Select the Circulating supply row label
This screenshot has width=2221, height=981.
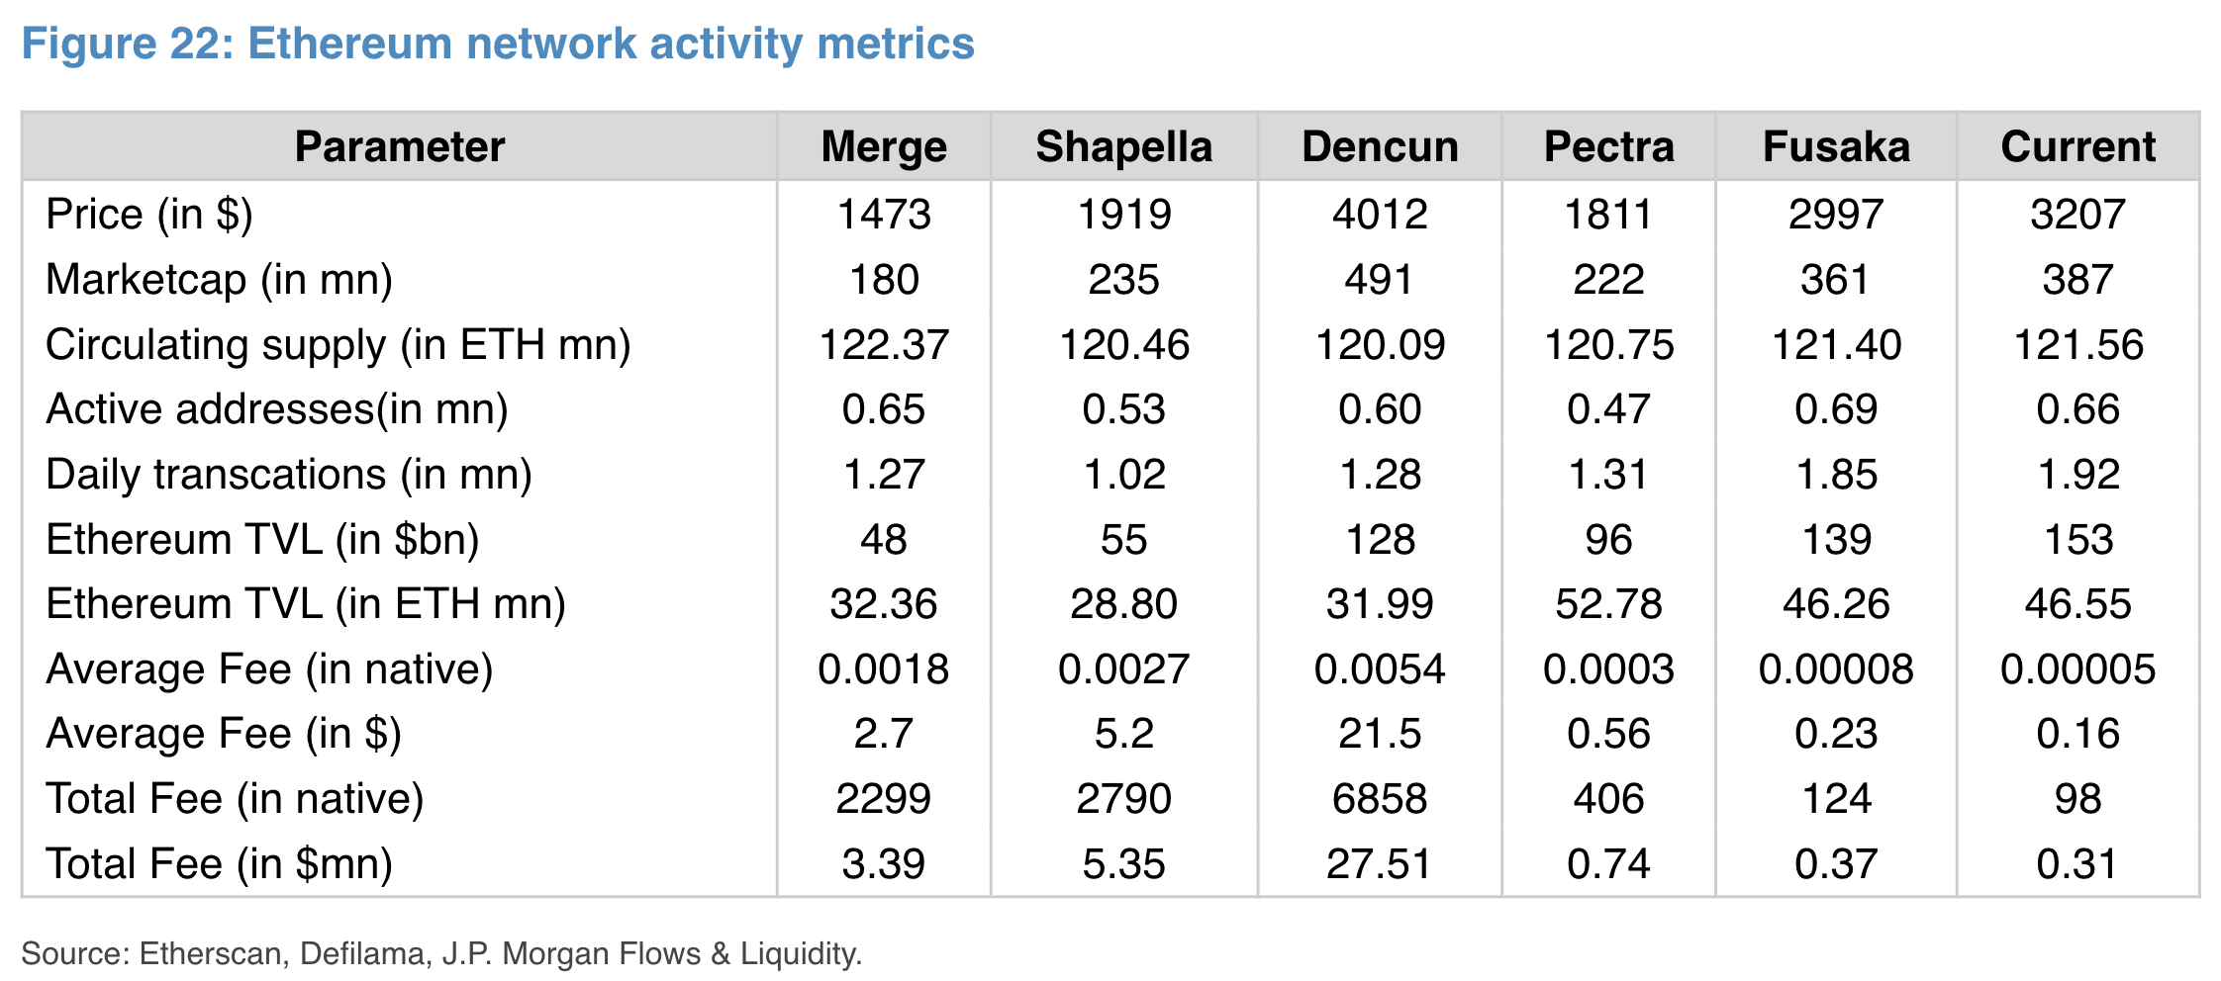(x=338, y=344)
